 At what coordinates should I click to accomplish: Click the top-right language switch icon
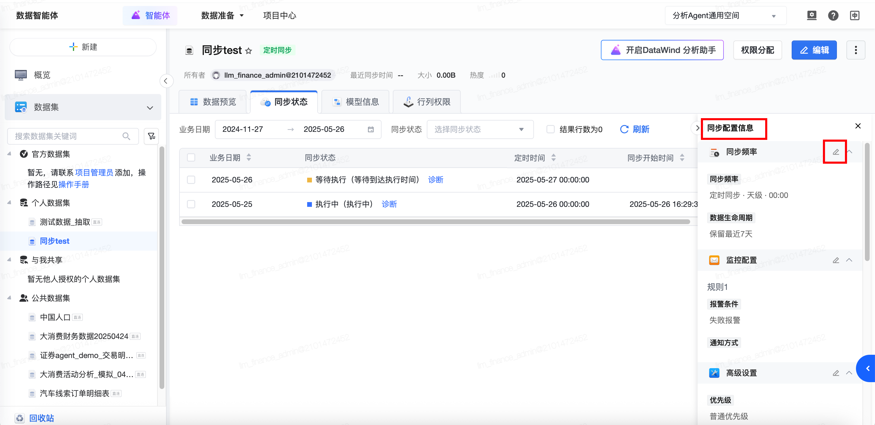click(x=855, y=15)
